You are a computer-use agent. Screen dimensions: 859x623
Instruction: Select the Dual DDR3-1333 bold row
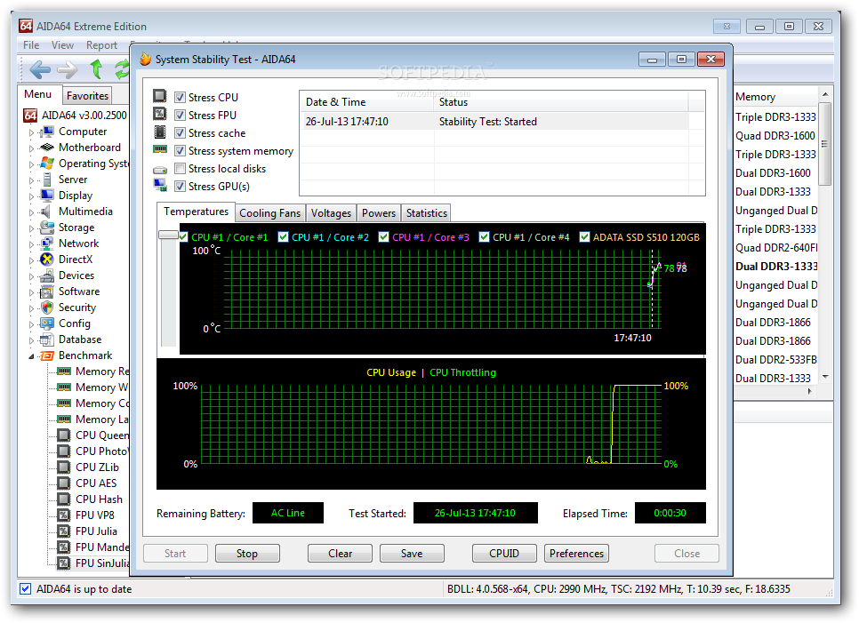point(775,267)
